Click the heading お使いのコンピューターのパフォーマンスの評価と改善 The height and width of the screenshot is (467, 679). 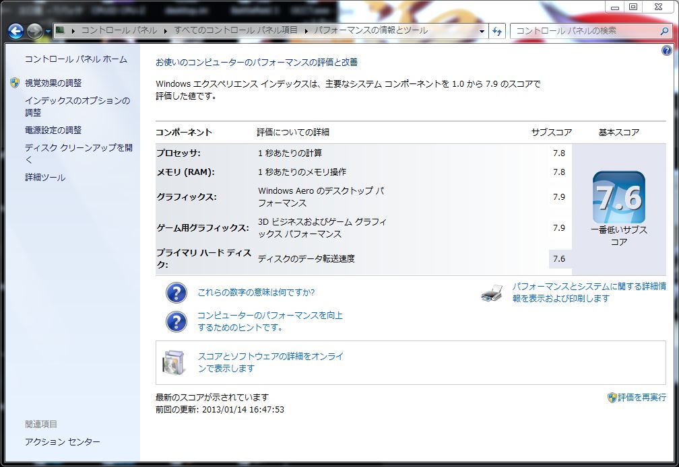(257, 63)
